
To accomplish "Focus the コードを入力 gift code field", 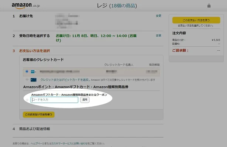I will pyautogui.click(x=54, y=100).
